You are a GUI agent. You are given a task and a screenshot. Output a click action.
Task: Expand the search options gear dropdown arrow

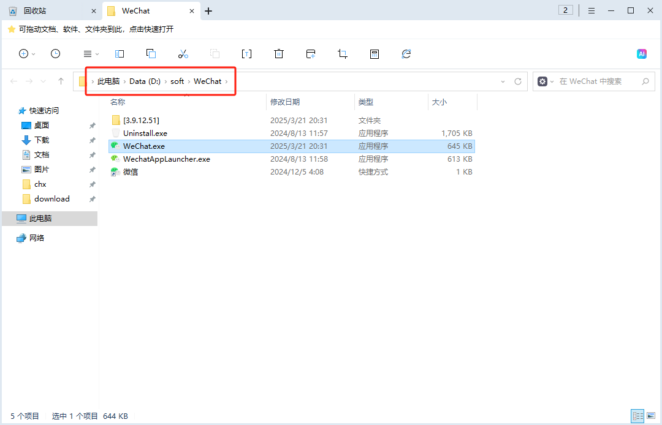552,81
